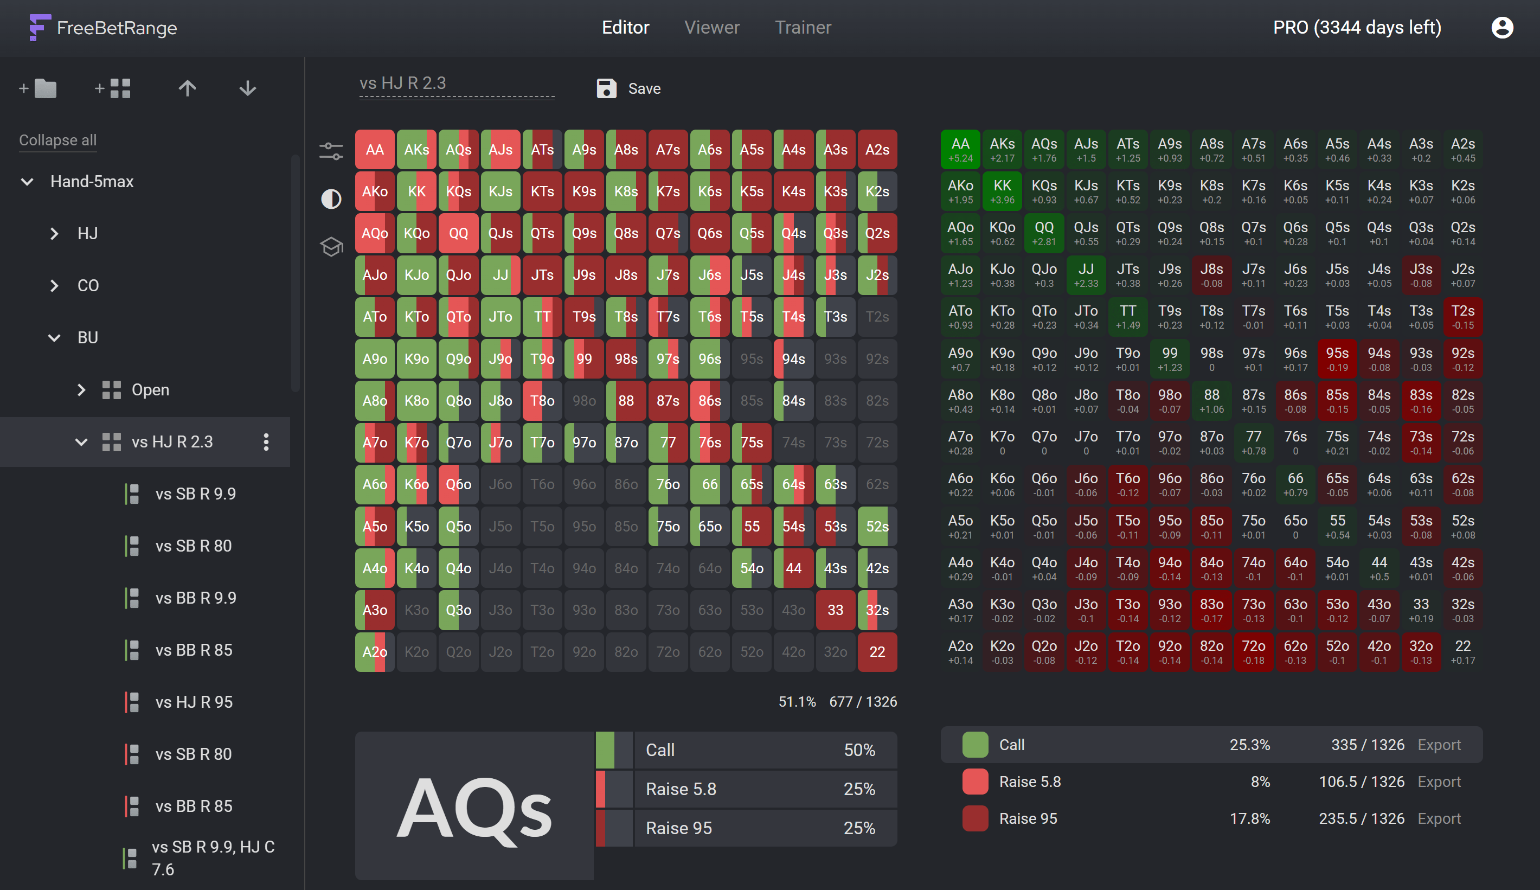Image resolution: width=1540 pixels, height=890 pixels.
Task: Click the graduation cap trainer icon
Action: (331, 247)
